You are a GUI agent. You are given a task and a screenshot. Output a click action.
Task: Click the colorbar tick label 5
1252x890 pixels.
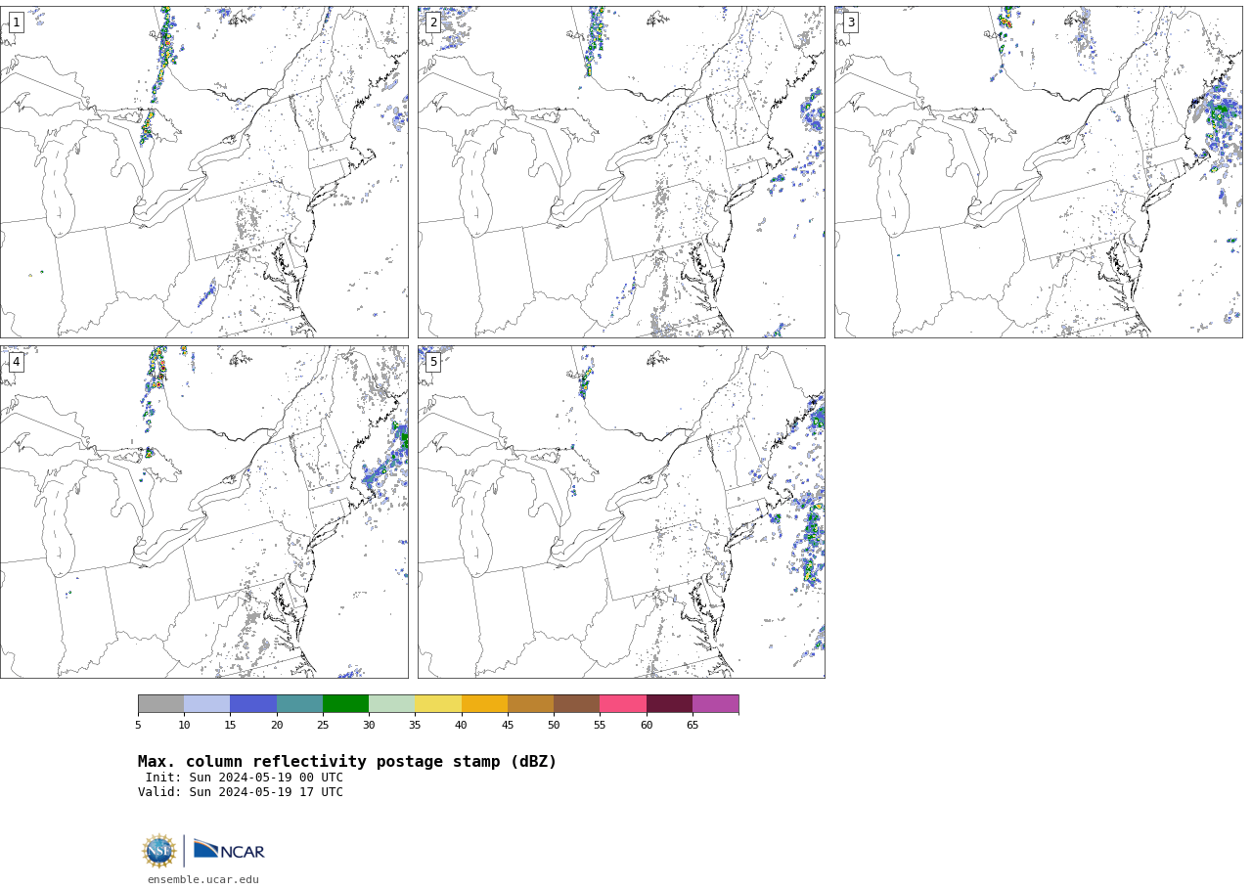coord(138,725)
